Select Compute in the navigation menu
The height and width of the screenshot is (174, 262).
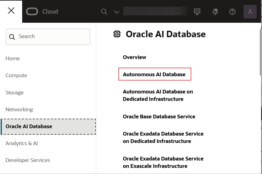coord(16,75)
